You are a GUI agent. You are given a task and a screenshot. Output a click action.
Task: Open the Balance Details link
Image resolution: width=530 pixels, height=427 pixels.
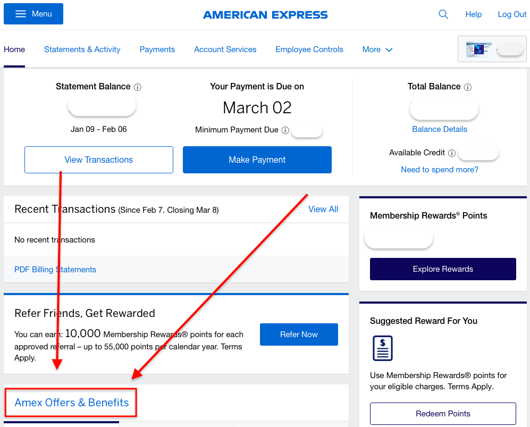[440, 129]
